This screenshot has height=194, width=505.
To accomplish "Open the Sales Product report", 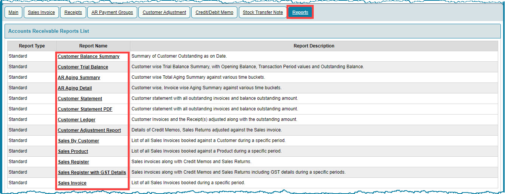I will coord(73,151).
